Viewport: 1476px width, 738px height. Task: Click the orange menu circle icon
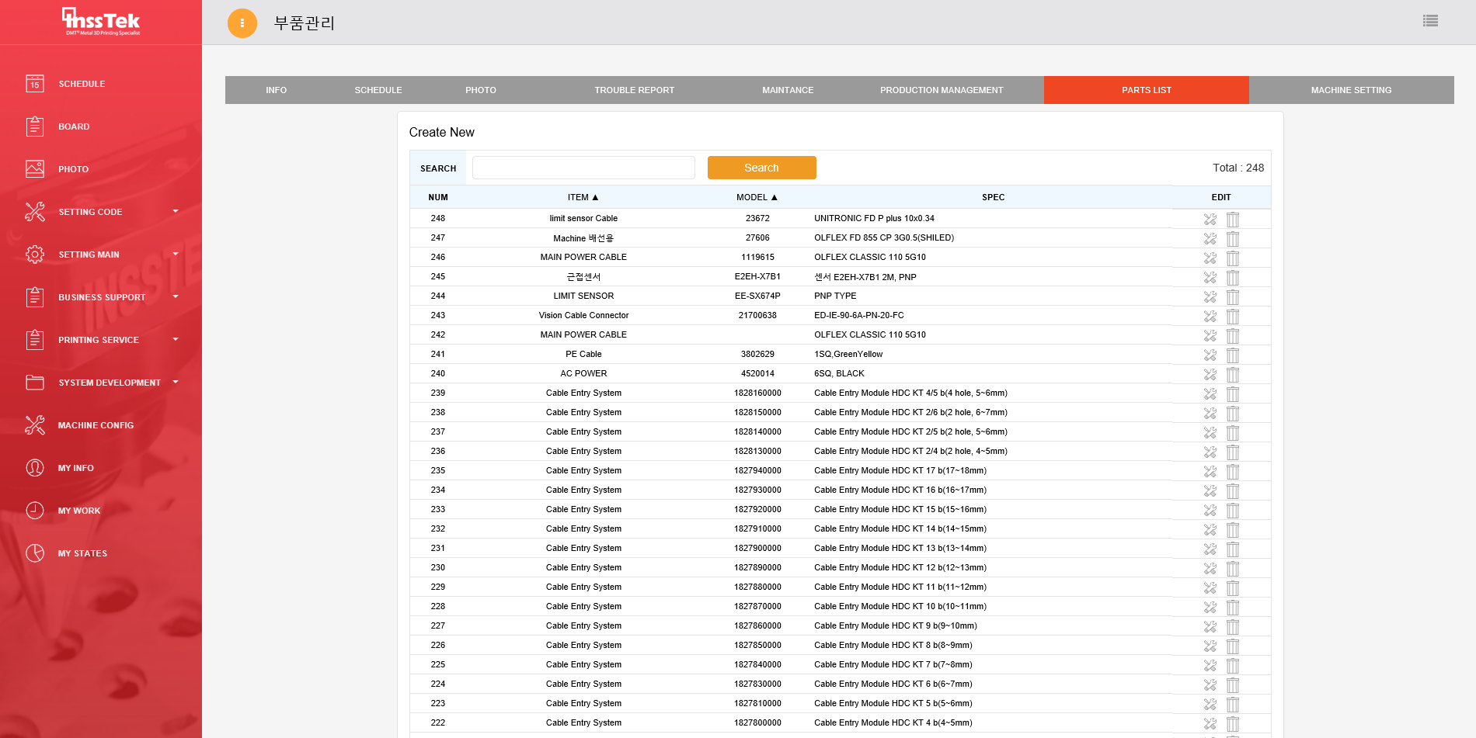[242, 23]
